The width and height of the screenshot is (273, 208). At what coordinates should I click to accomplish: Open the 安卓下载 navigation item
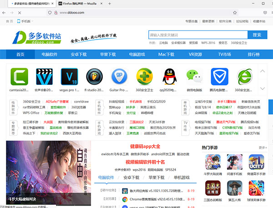point(79,54)
